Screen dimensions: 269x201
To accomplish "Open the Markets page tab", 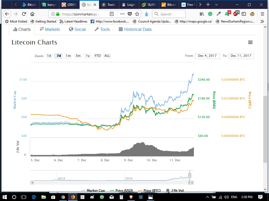I will [50, 29].
